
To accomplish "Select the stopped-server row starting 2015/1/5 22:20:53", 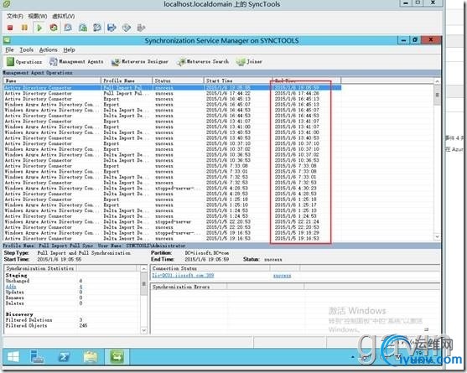I will [172, 222].
